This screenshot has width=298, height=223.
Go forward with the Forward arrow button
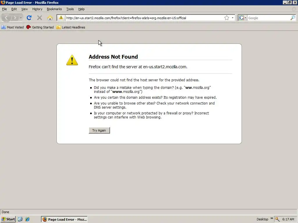tap(15, 18)
